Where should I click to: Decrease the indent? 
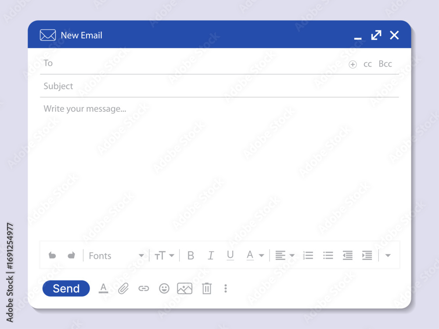(347, 255)
